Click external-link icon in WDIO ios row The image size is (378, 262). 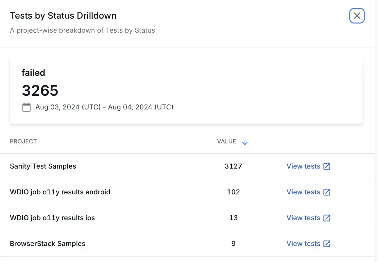pyautogui.click(x=327, y=218)
